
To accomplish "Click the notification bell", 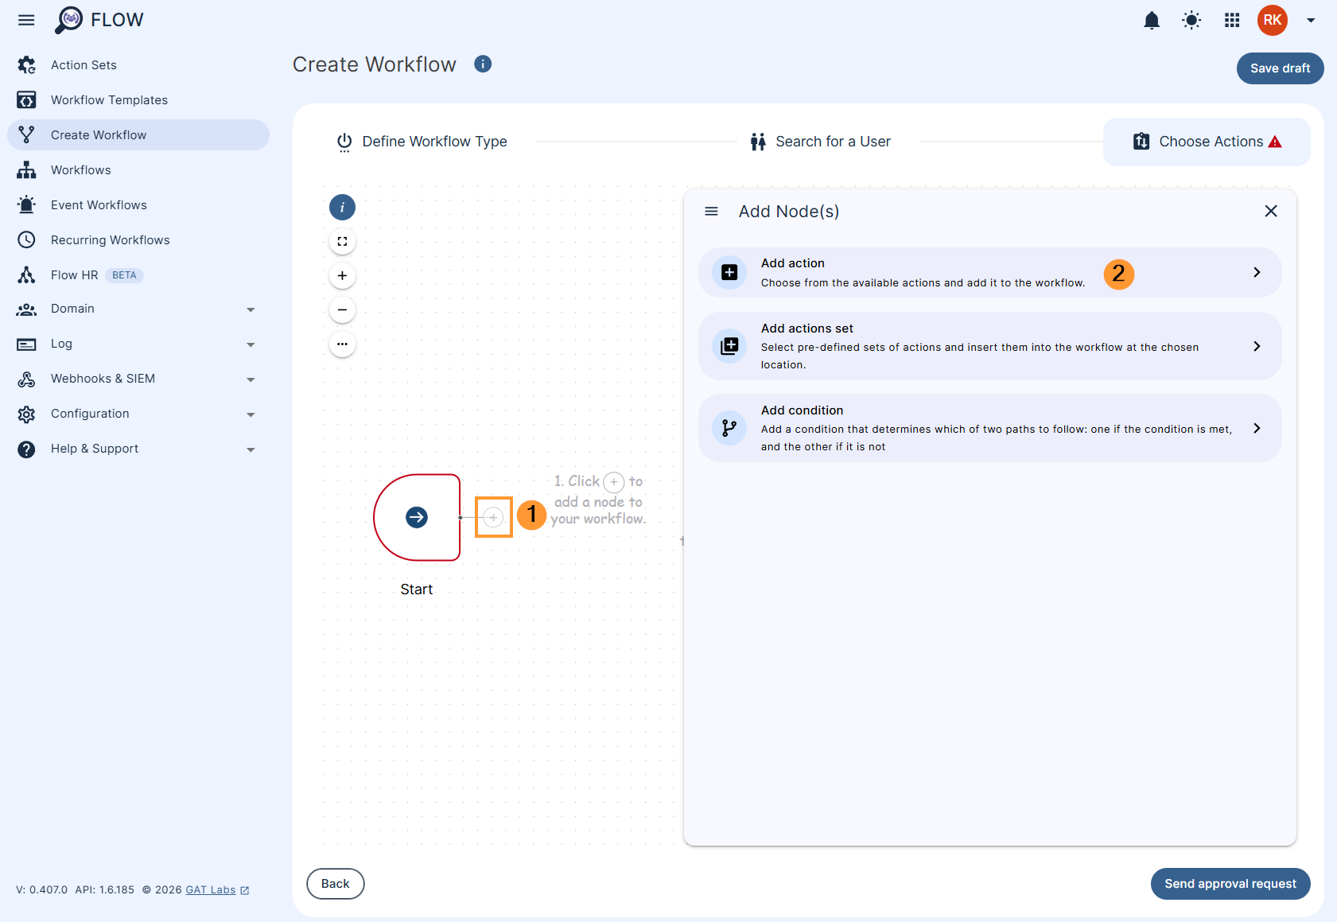I will (1152, 20).
